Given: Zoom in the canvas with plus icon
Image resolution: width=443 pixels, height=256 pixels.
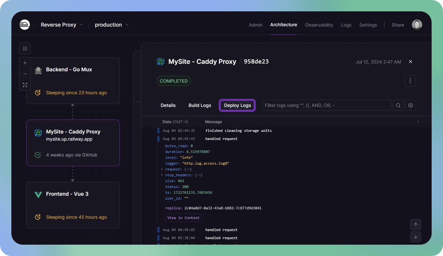Looking at the screenshot, I should 25,63.
